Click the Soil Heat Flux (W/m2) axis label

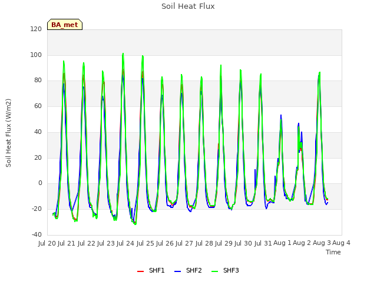point(8,133)
